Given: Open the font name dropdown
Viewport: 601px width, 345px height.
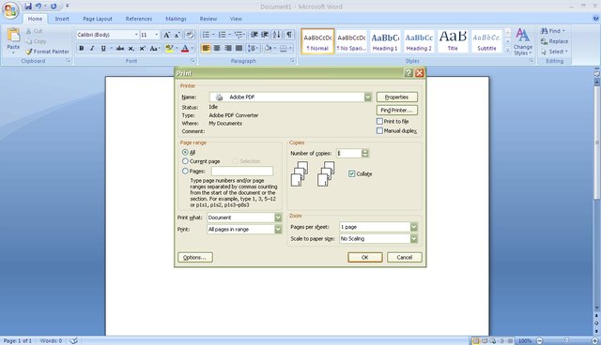Looking at the screenshot, I should point(136,35).
